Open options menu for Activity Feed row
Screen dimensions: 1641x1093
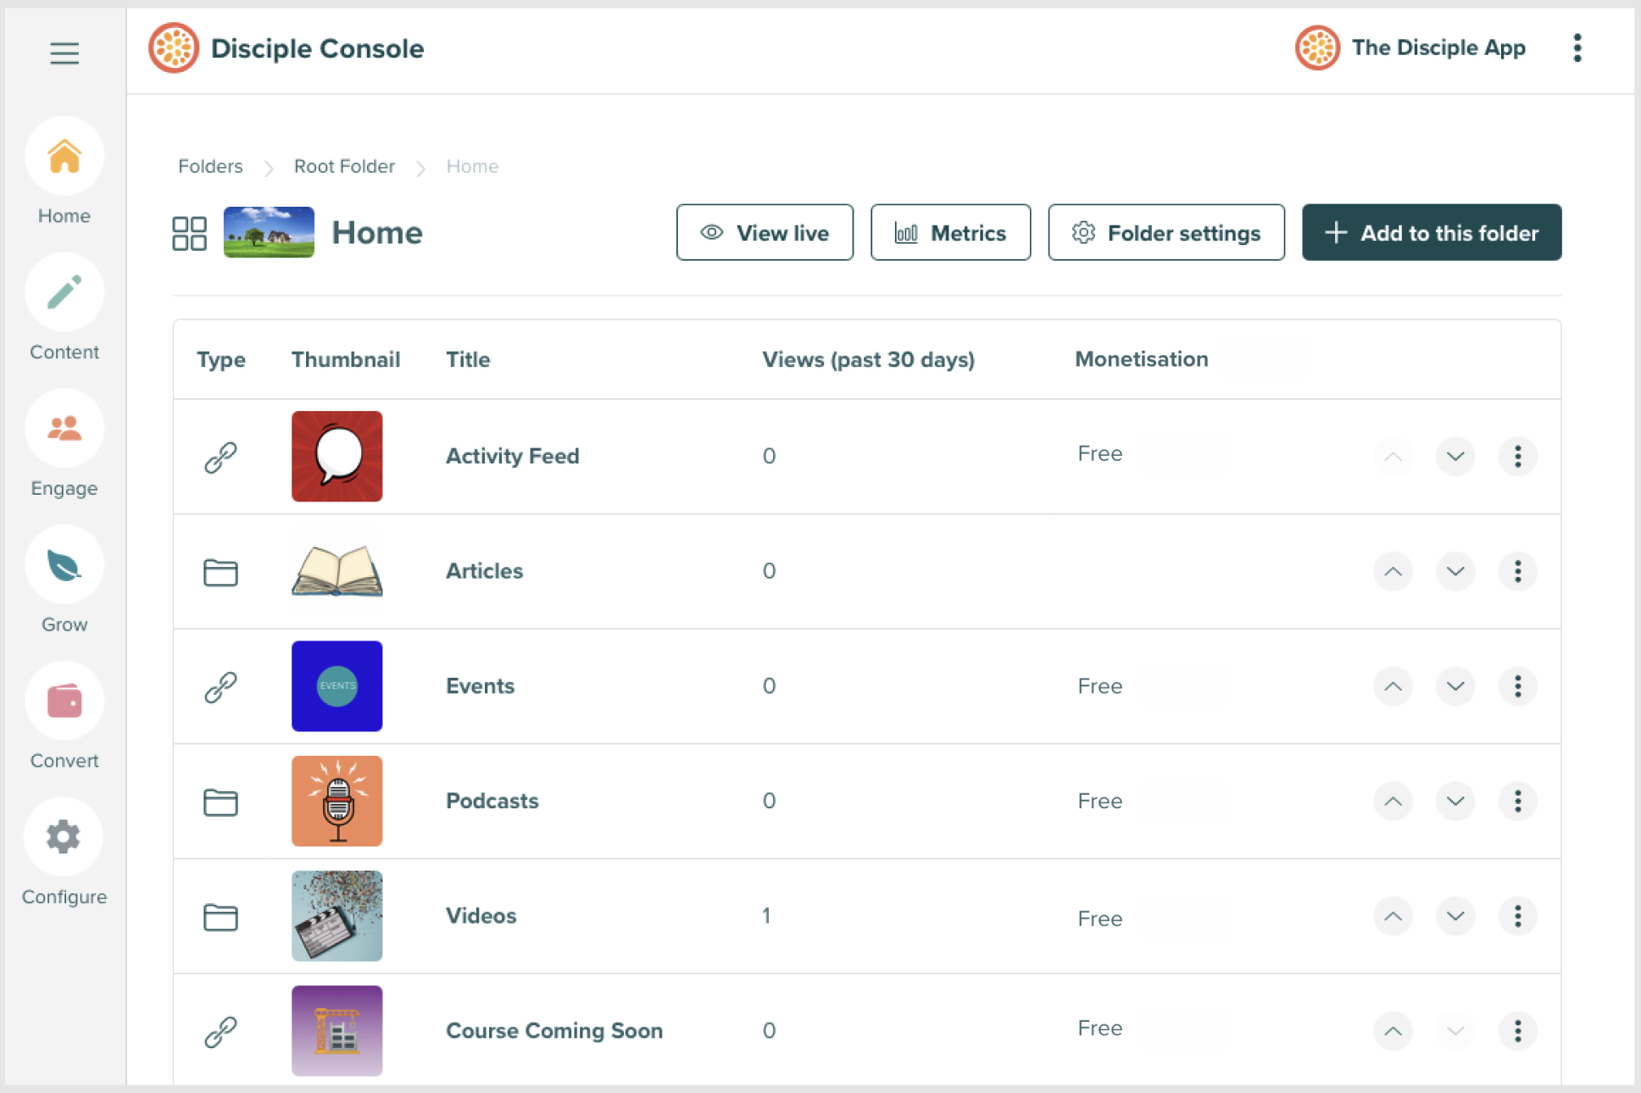(1517, 457)
